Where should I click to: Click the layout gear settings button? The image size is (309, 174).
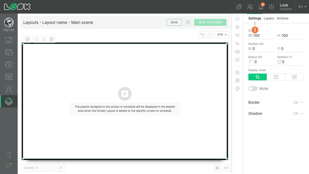pos(188,22)
